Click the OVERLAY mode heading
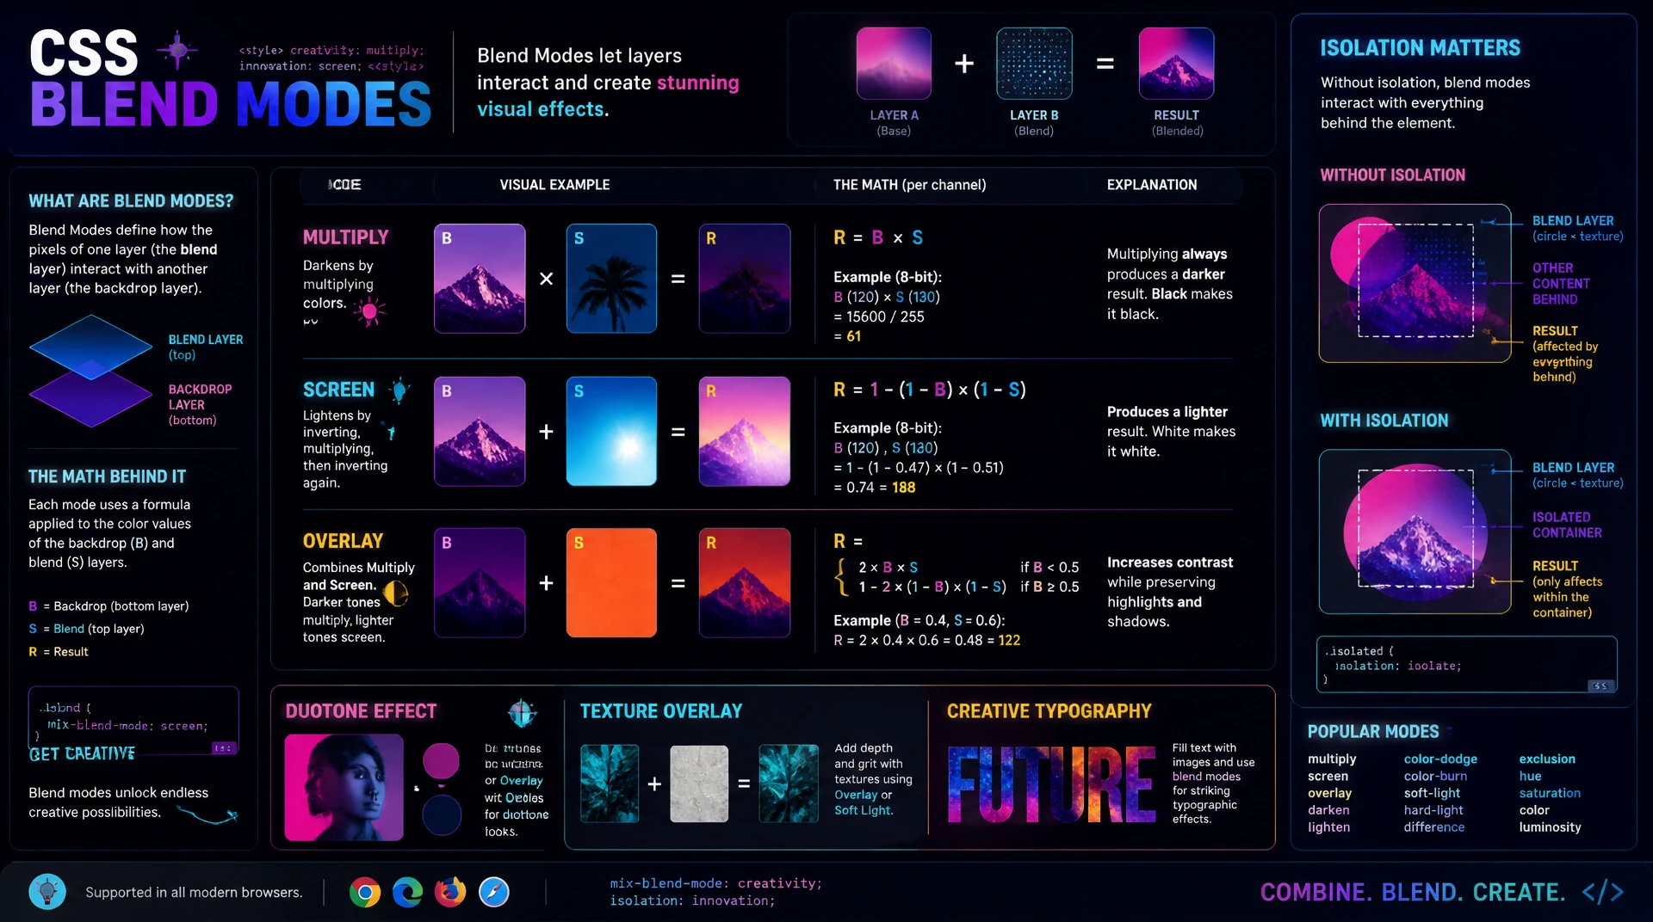The image size is (1653, 922). (x=343, y=541)
